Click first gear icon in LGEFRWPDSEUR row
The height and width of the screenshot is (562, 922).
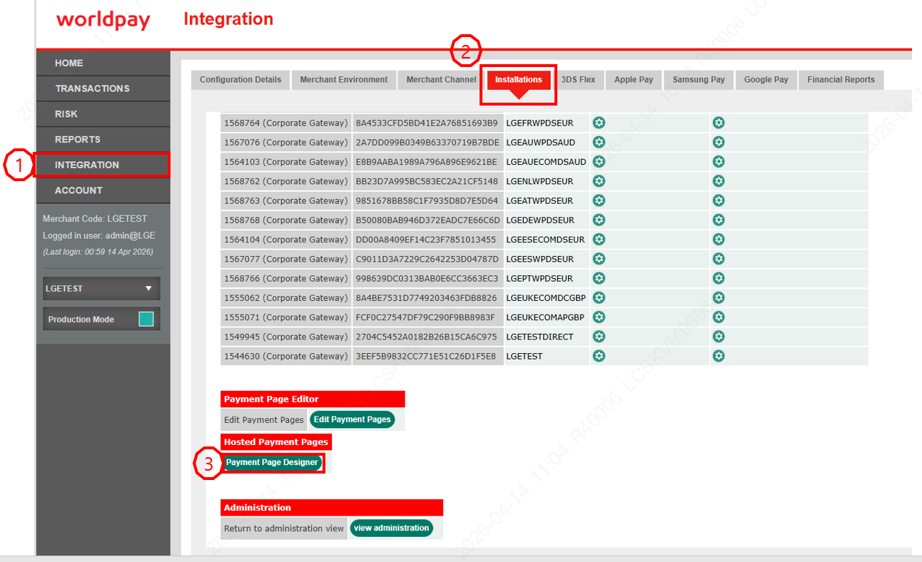(x=599, y=123)
